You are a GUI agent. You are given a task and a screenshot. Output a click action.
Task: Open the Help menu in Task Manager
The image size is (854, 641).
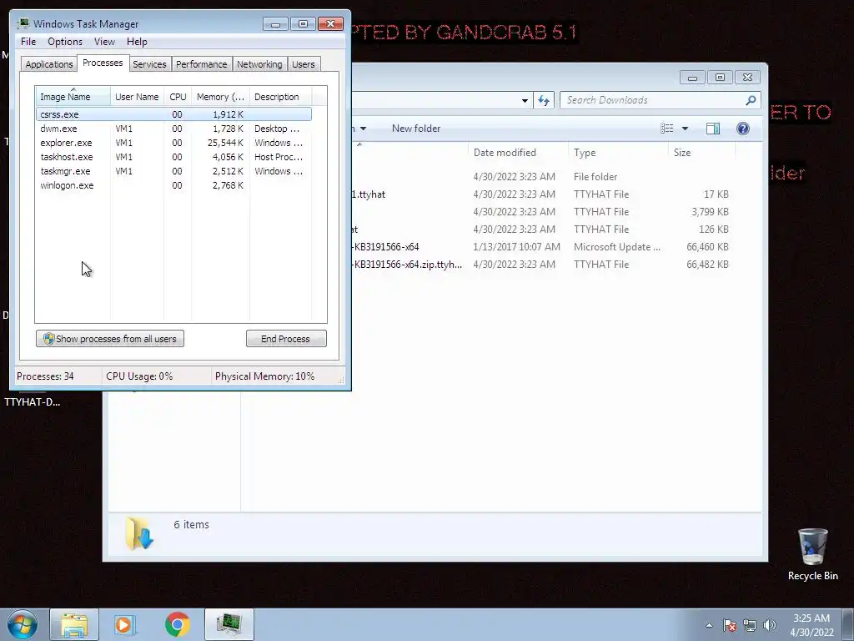click(x=137, y=42)
